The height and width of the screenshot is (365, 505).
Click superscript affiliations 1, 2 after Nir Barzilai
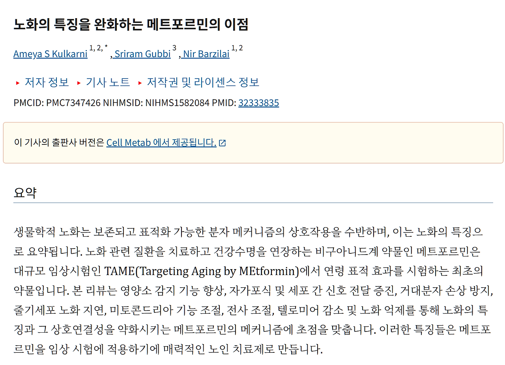tap(237, 49)
